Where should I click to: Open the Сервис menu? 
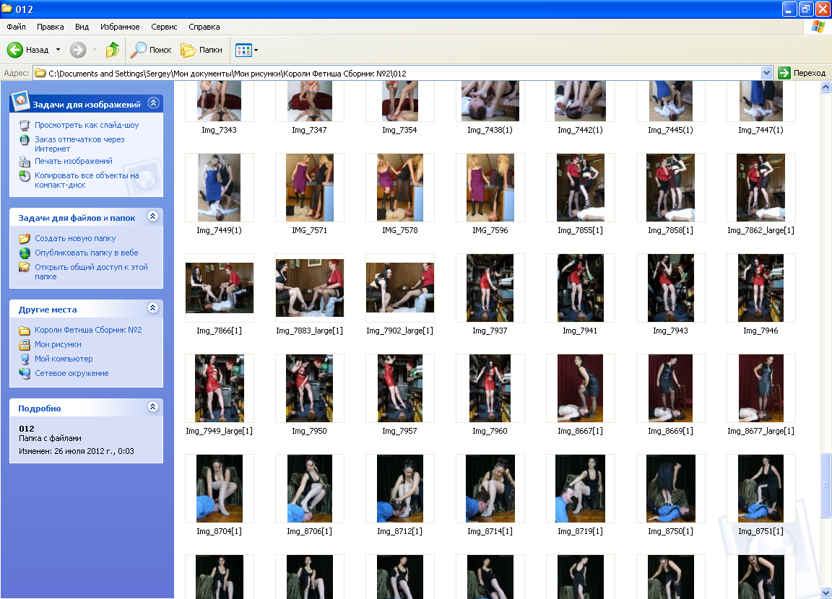[164, 27]
